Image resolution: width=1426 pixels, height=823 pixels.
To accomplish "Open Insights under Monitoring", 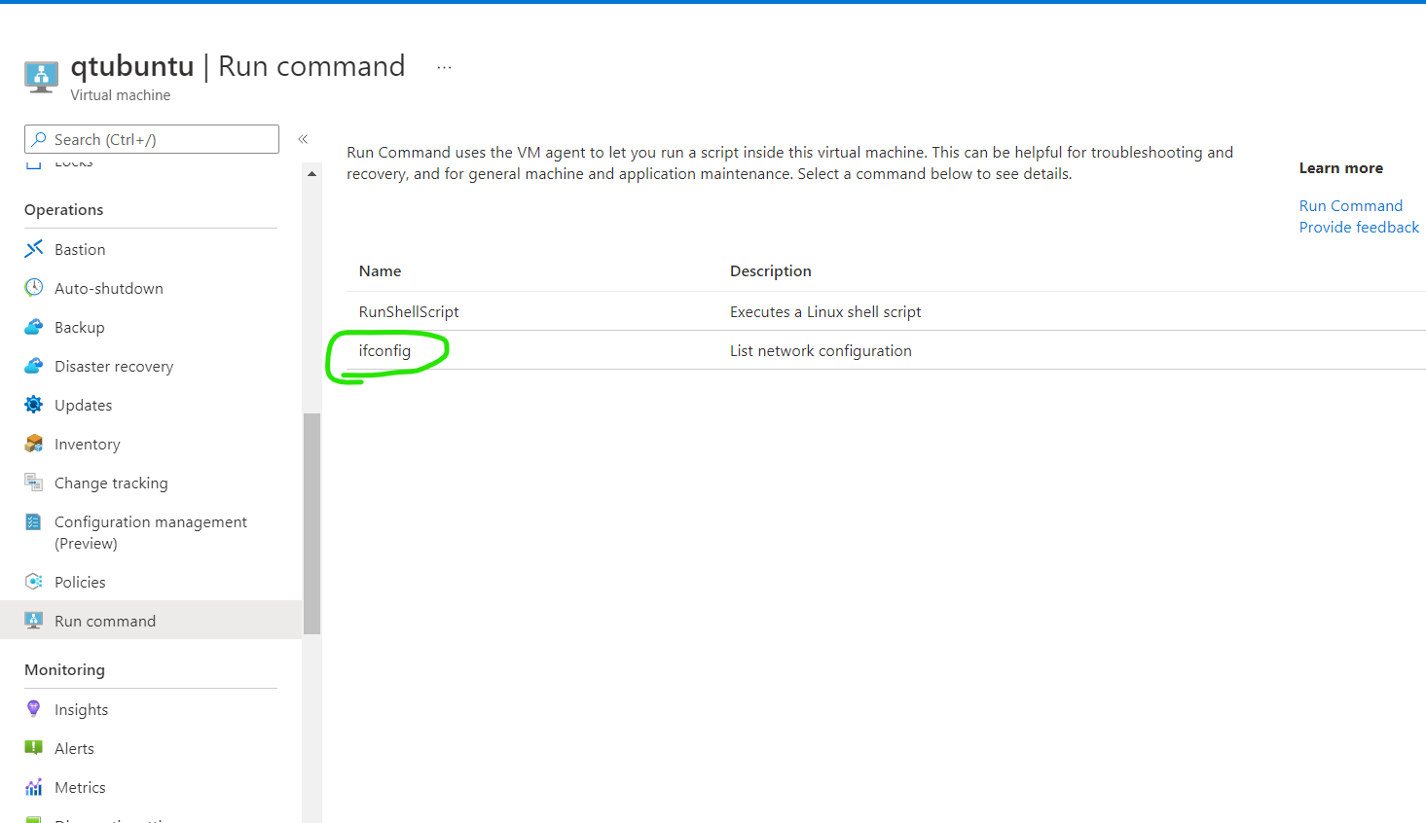I will pos(82,709).
